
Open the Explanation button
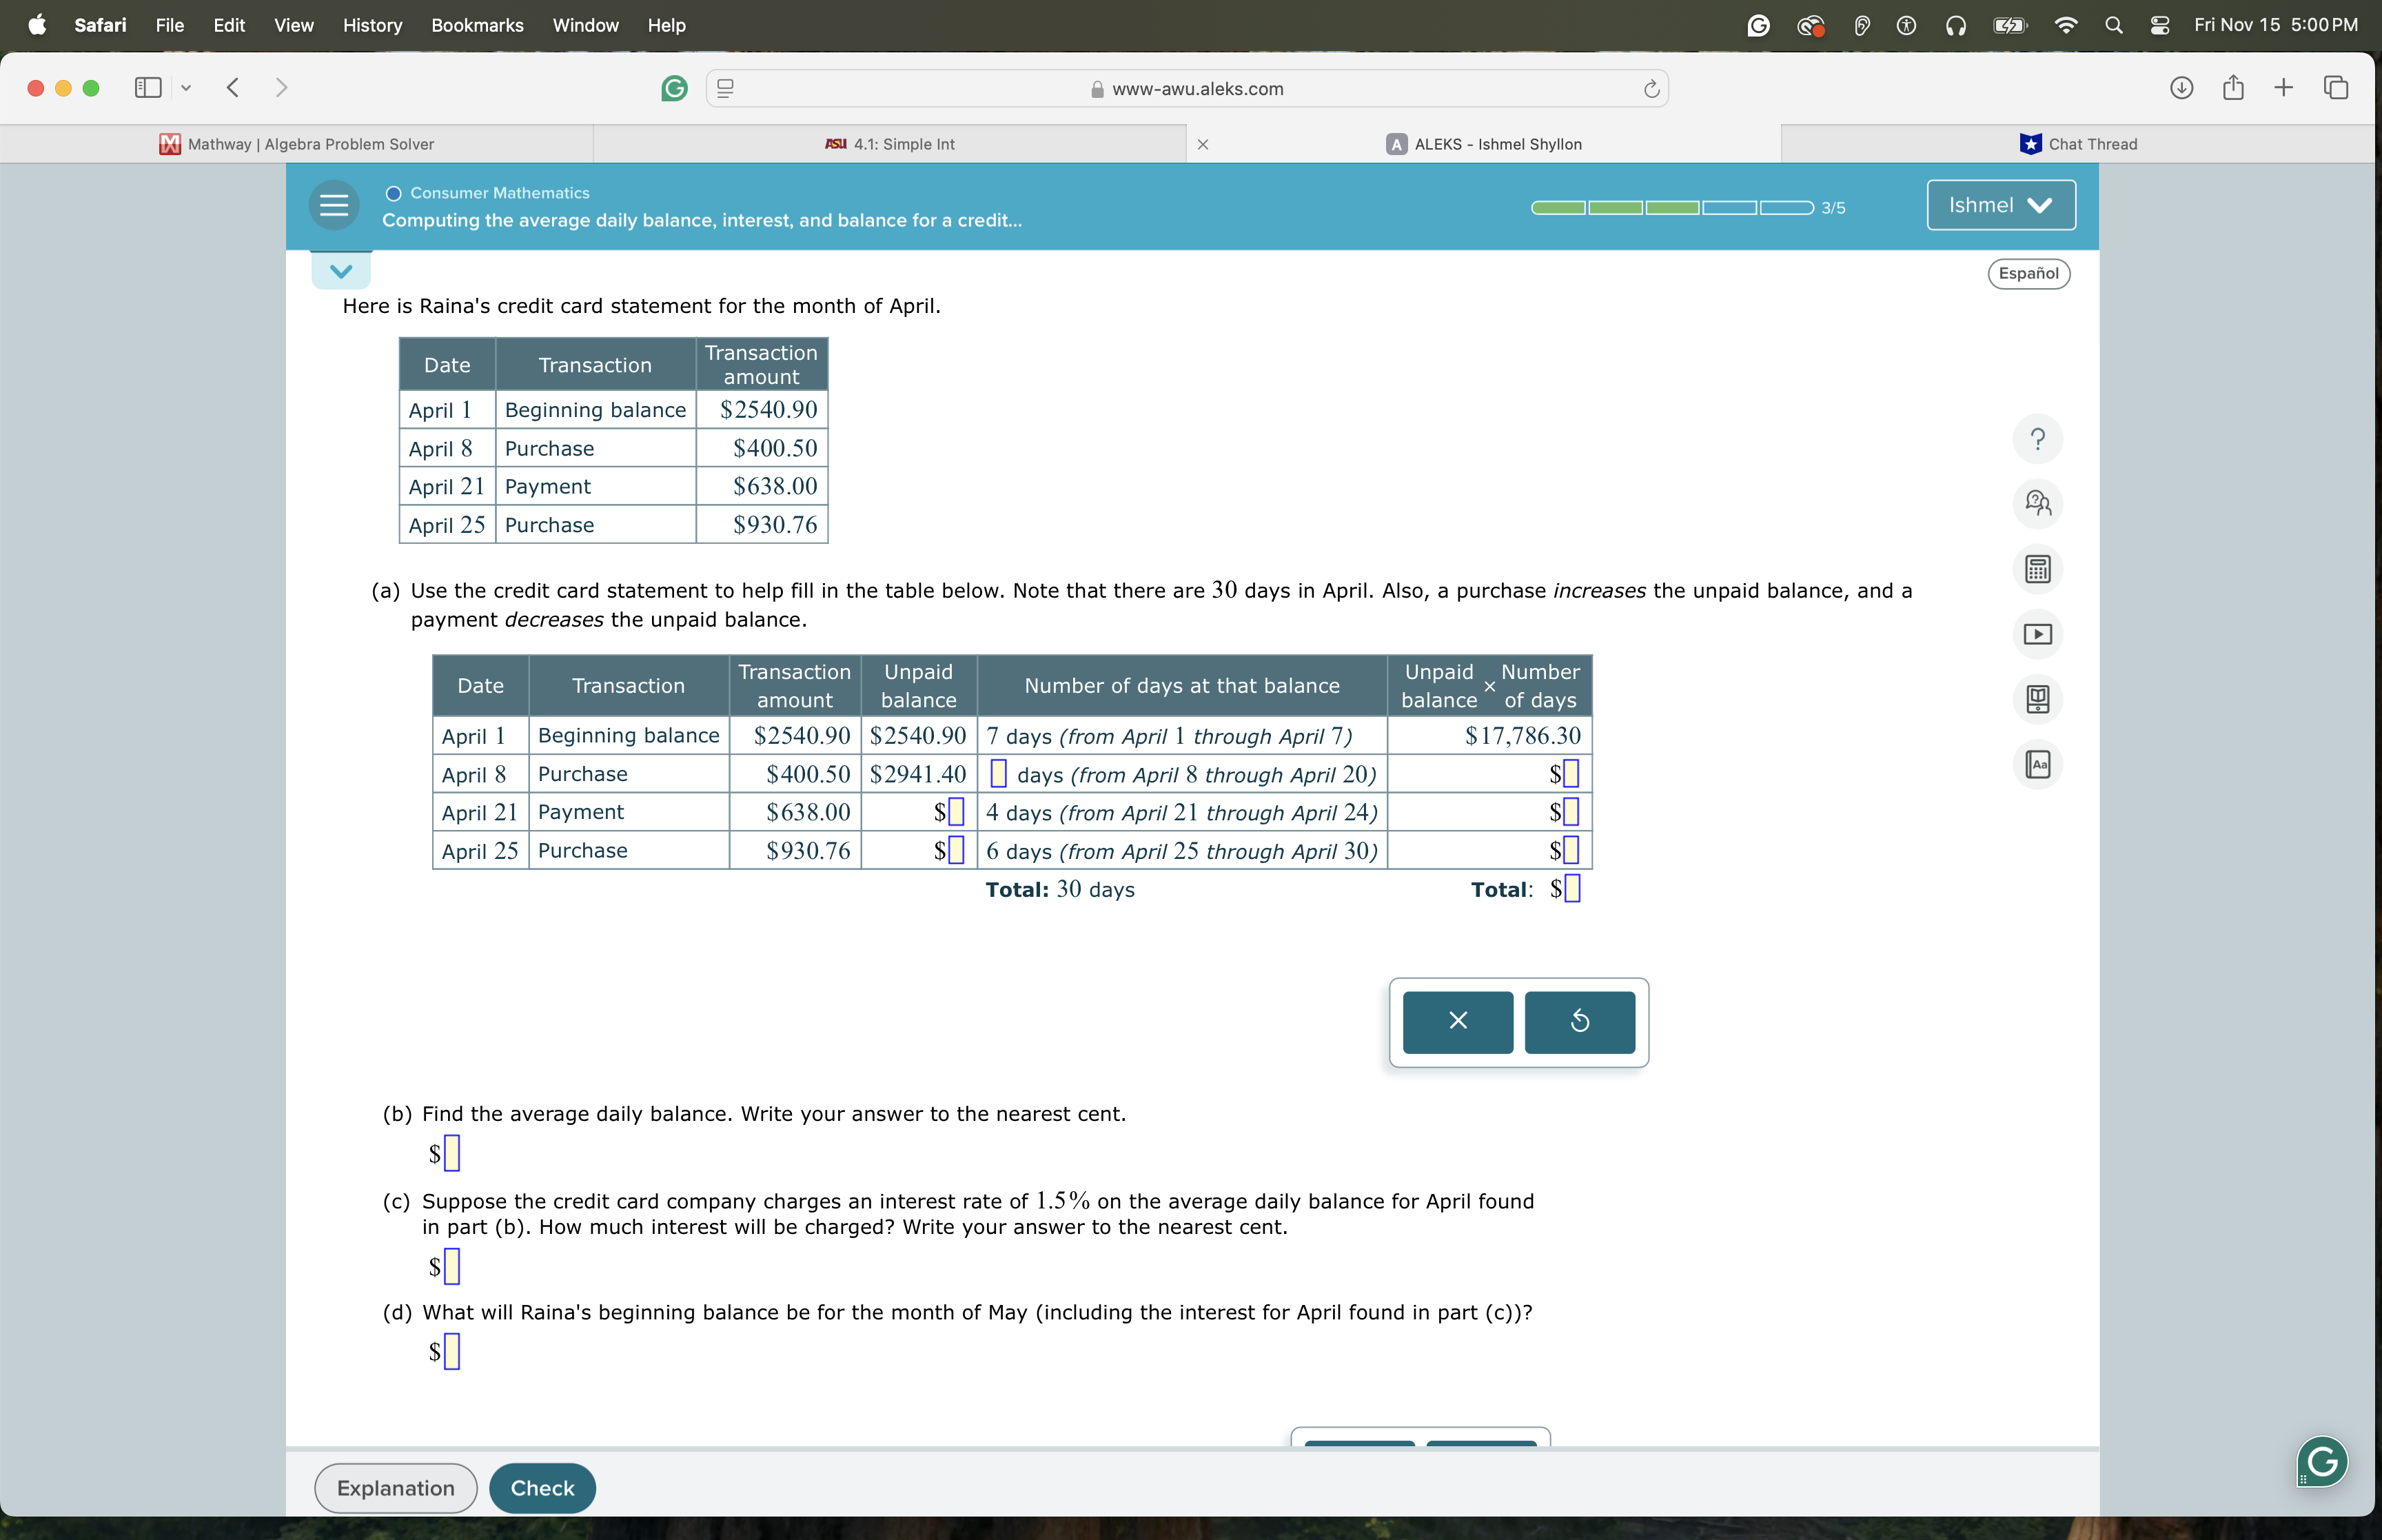395,1487
